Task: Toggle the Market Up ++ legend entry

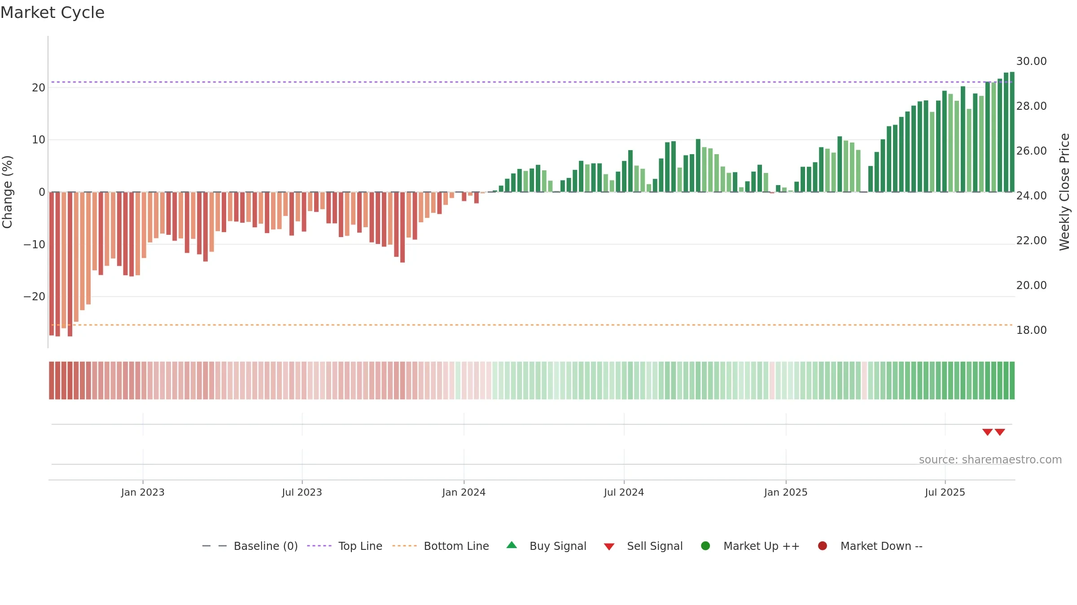Action: pyautogui.click(x=750, y=546)
